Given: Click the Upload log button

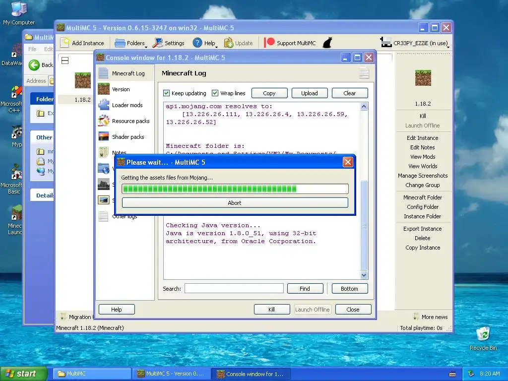Looking at the screenshot, I should [310, 93].
